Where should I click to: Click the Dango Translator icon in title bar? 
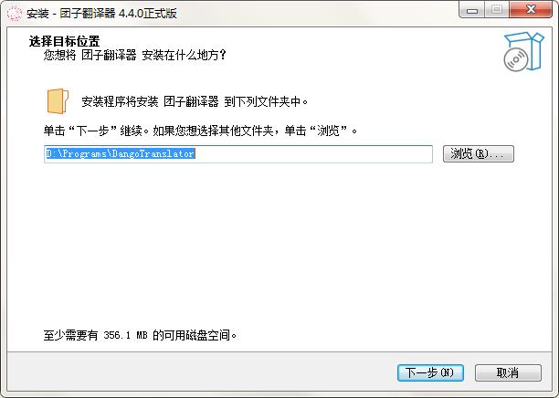coord(15,13)
